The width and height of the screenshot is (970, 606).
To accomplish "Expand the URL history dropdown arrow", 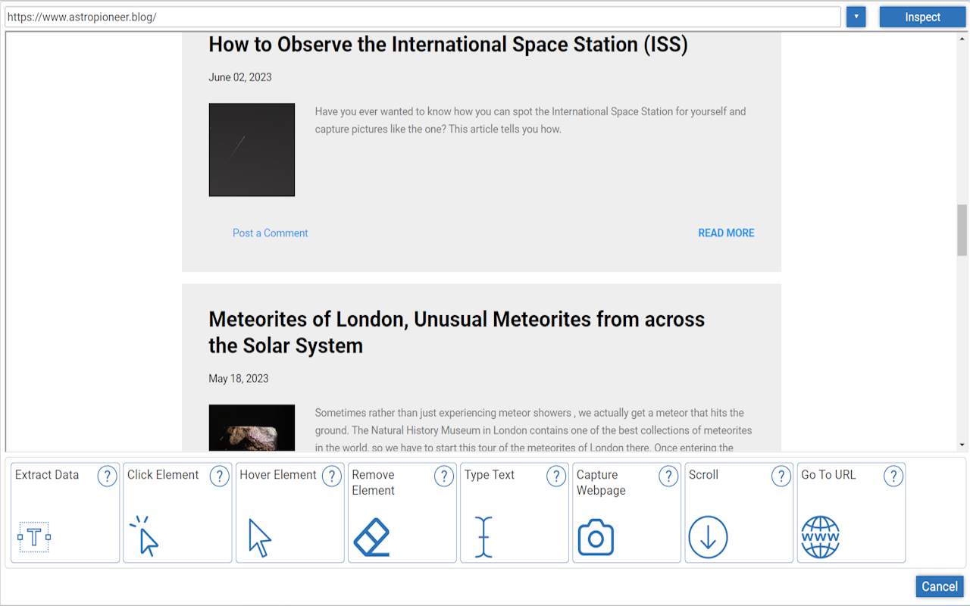I will (x=856, y=17).
